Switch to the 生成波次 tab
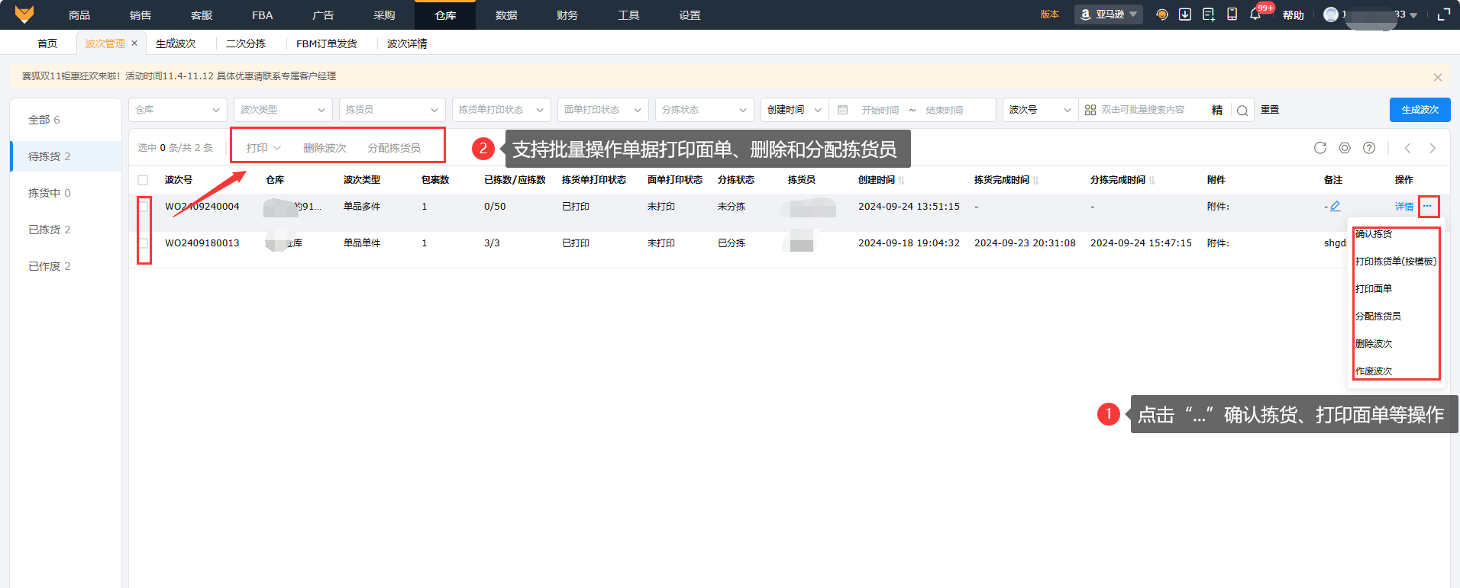This screenshot has height=588, width=1460. pyautogui.click(x=176, y=43)
